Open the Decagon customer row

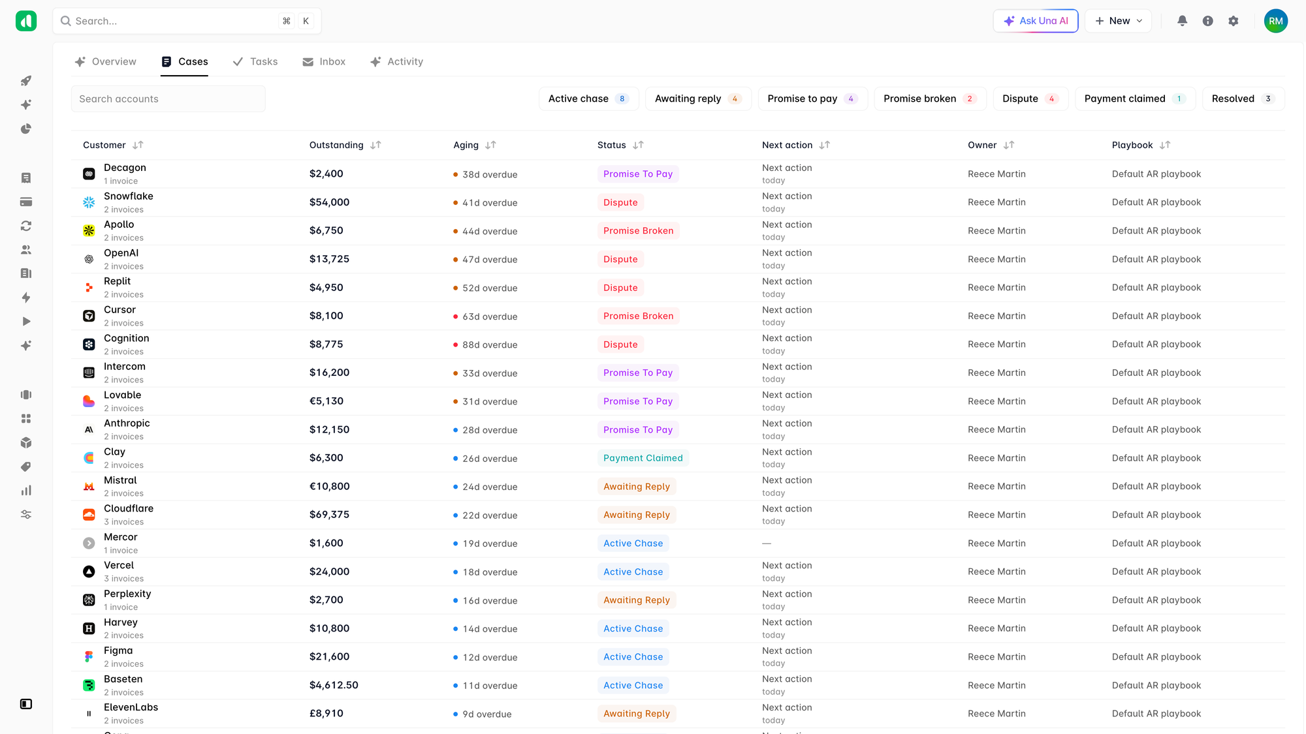[678, 174]
